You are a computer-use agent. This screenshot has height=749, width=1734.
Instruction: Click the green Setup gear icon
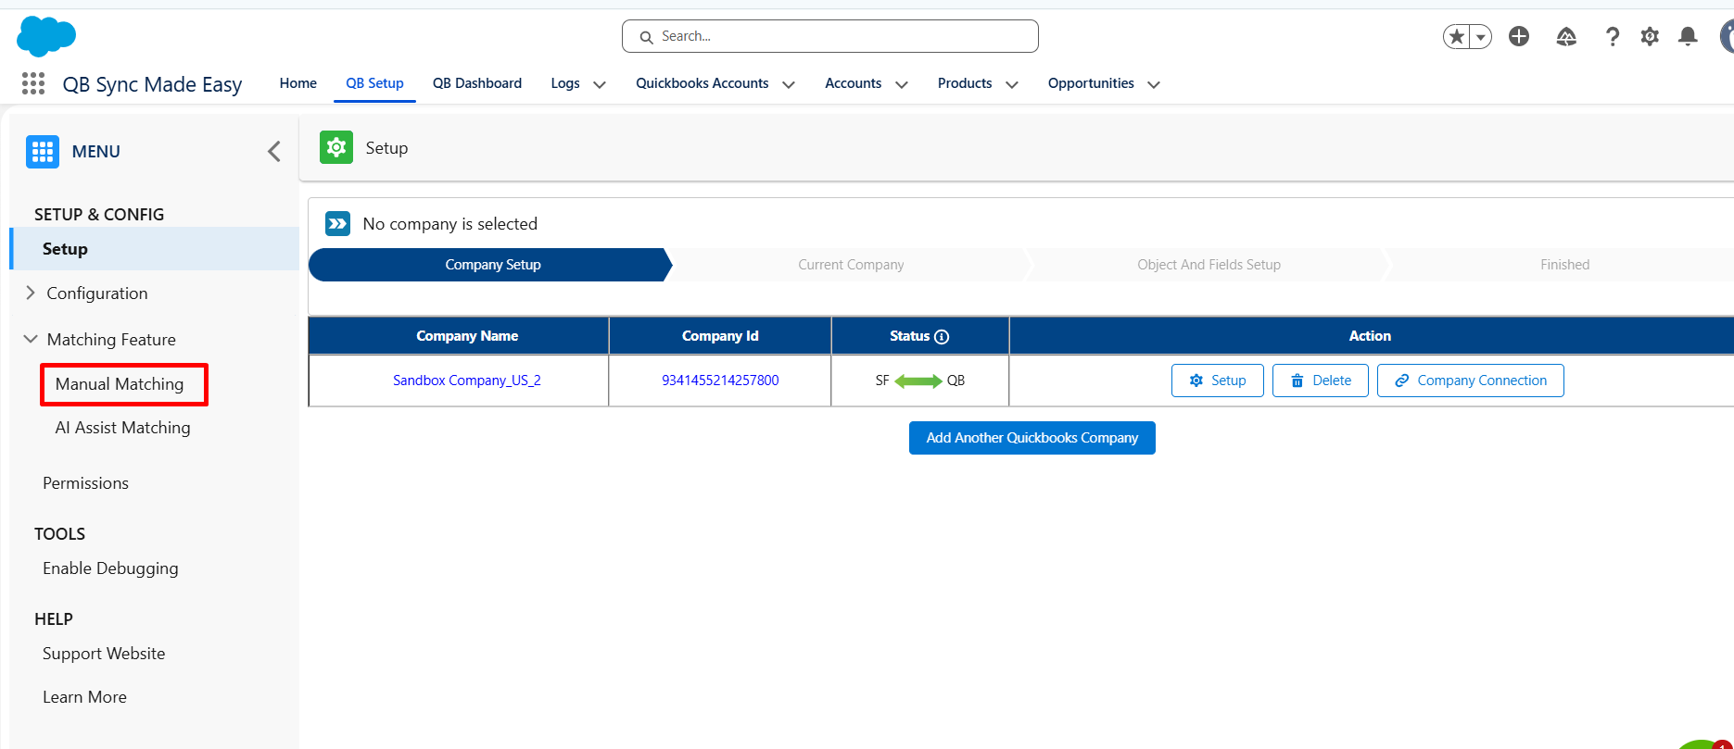point(336,147)
